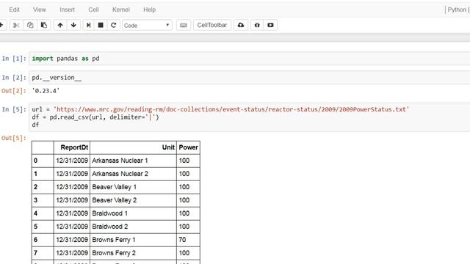Click the Braidwood 1 cell
The image size is (470, 264).
[x=134, y=213]
